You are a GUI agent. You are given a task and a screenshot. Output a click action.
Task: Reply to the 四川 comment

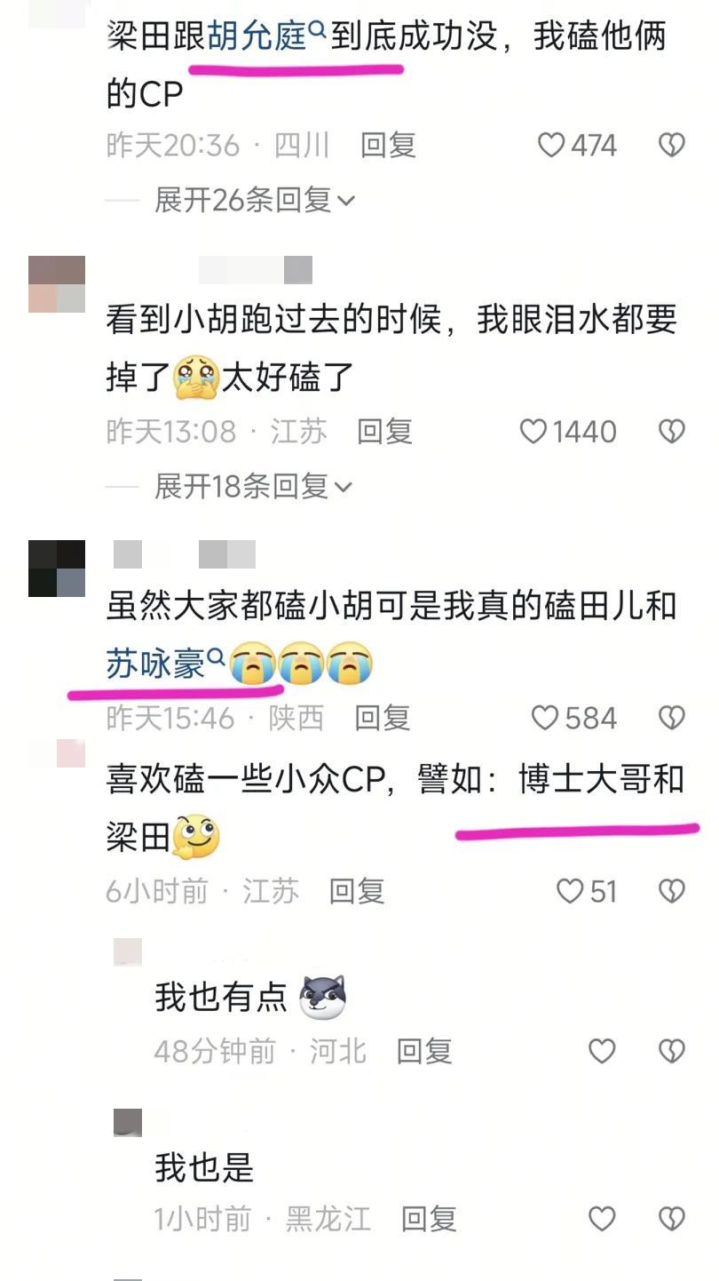pos(388,145)
